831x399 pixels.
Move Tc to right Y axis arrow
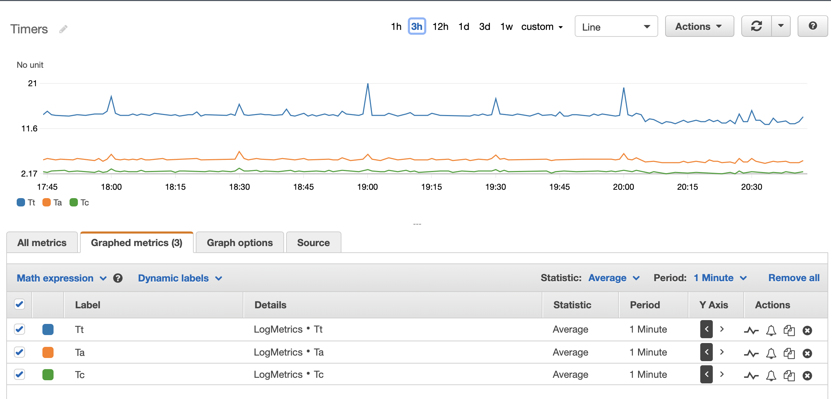pos(722,374)
